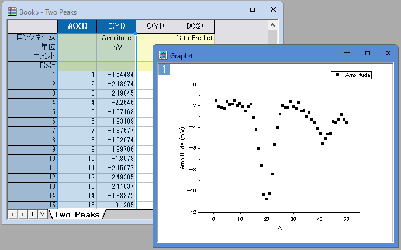Click cell value -2.49385

(x=116, y=178)
